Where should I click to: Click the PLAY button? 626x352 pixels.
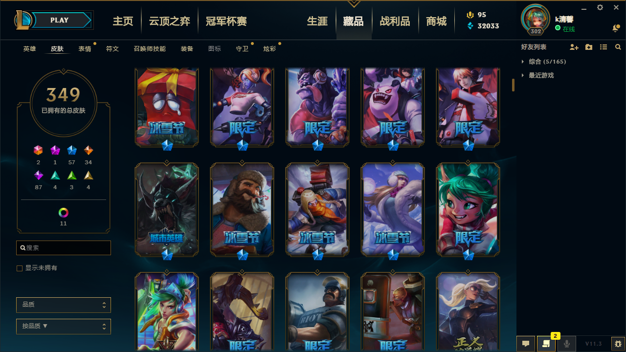59,20
